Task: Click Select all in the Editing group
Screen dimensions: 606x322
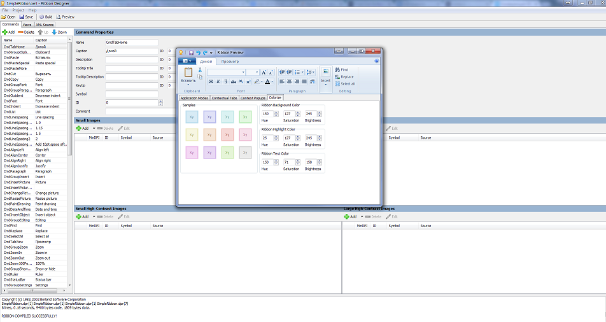Action: (x=348, y=84)
